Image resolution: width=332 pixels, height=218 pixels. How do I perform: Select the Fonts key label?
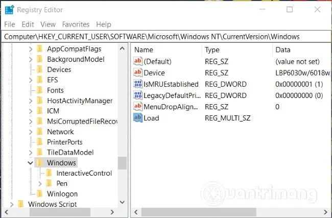coord(55,90)
